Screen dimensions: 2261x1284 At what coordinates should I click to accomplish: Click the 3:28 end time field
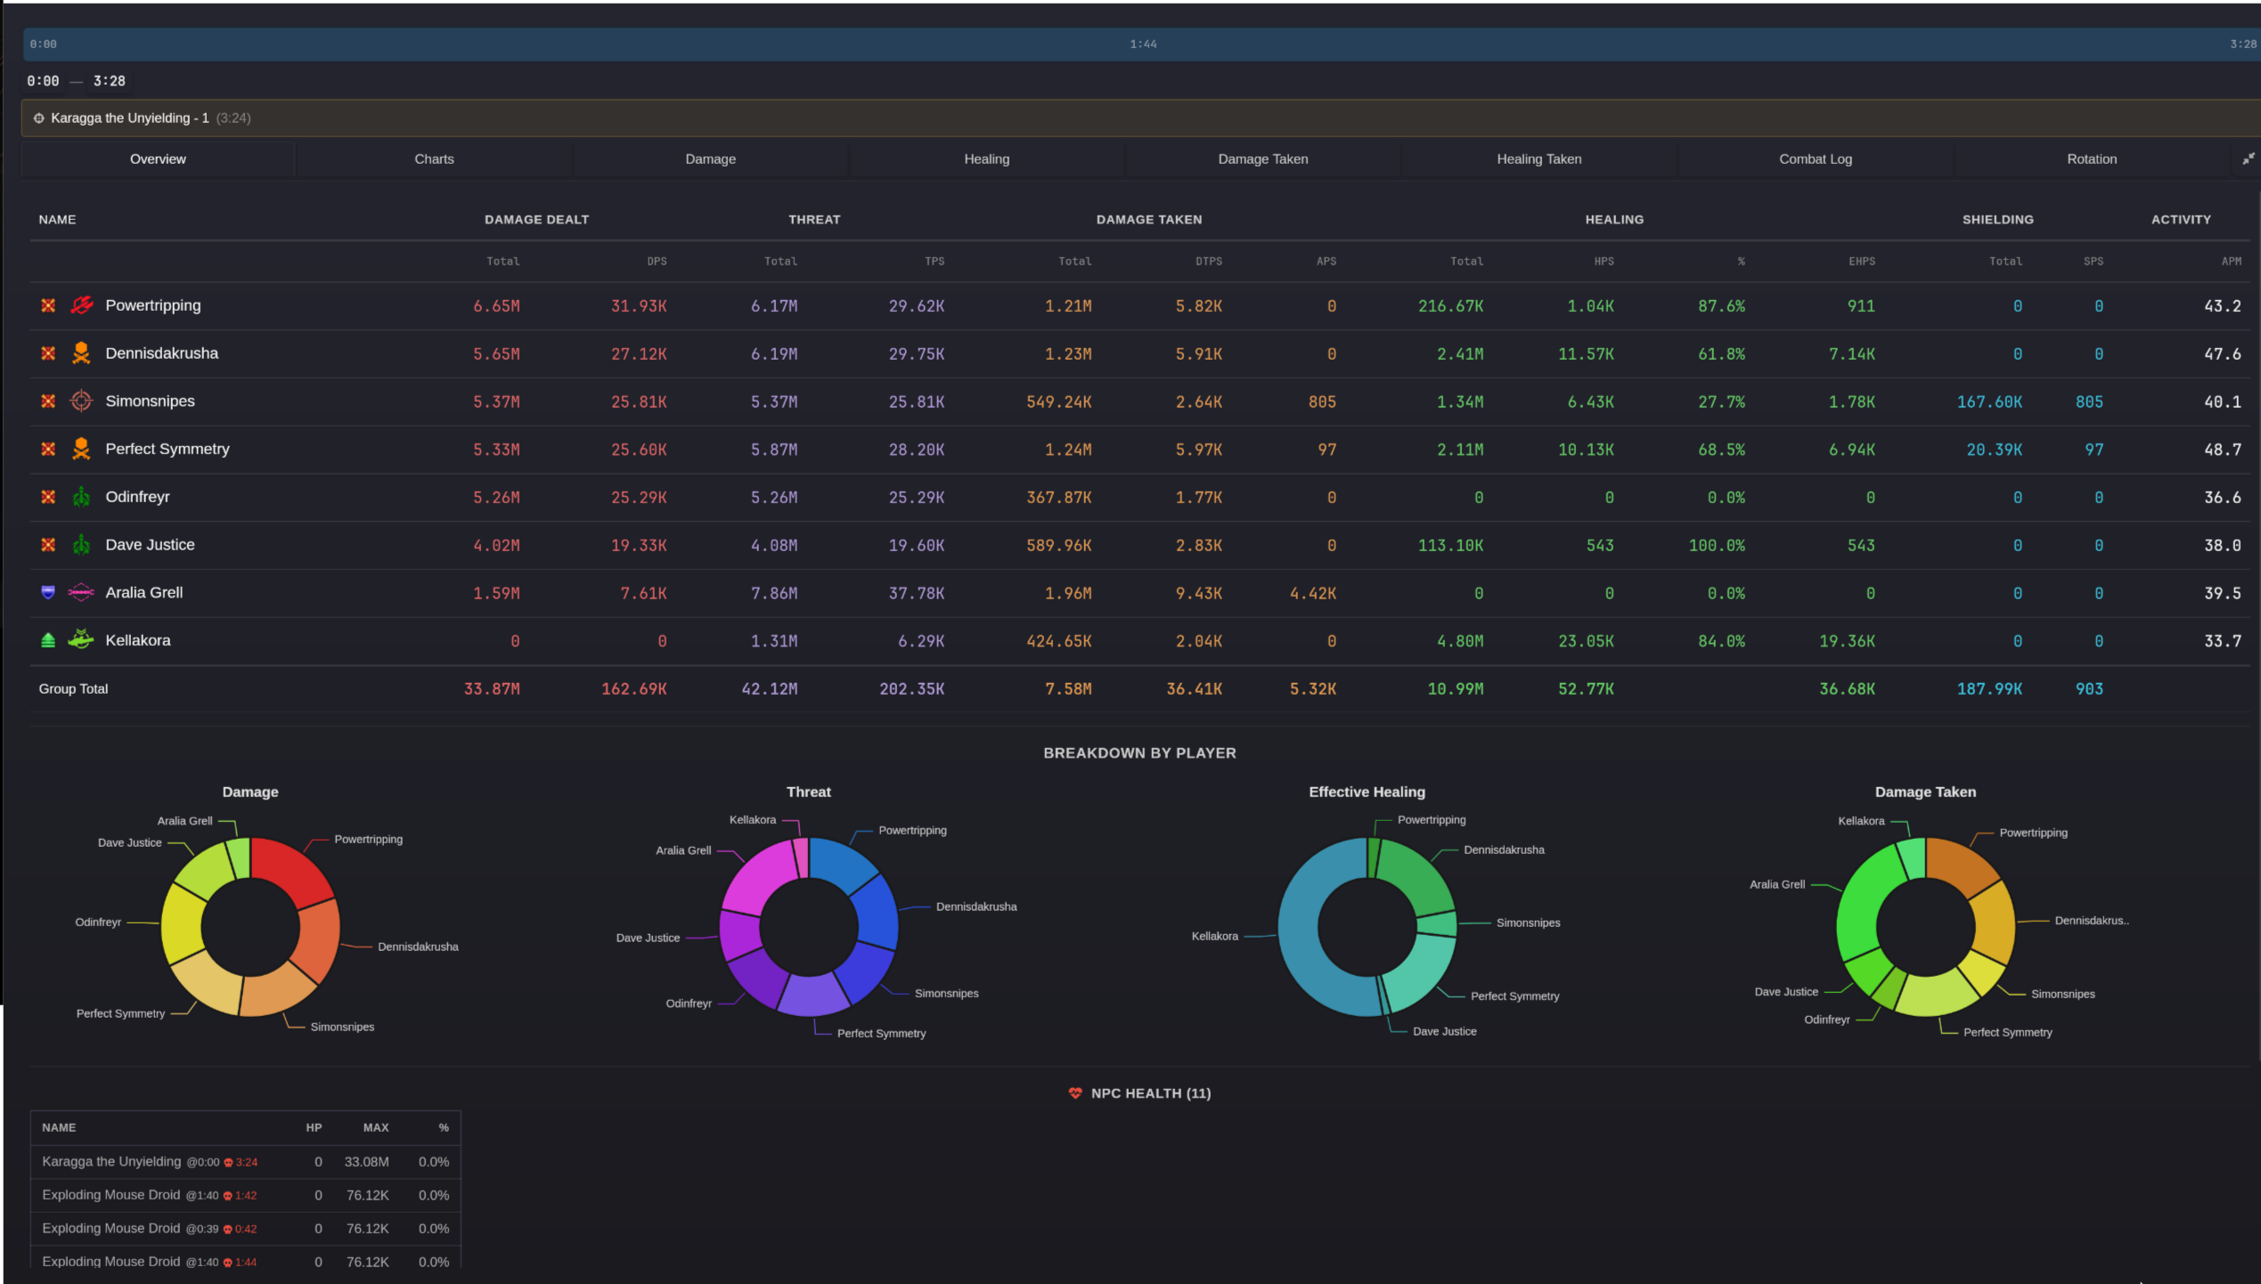pos(110,81)
